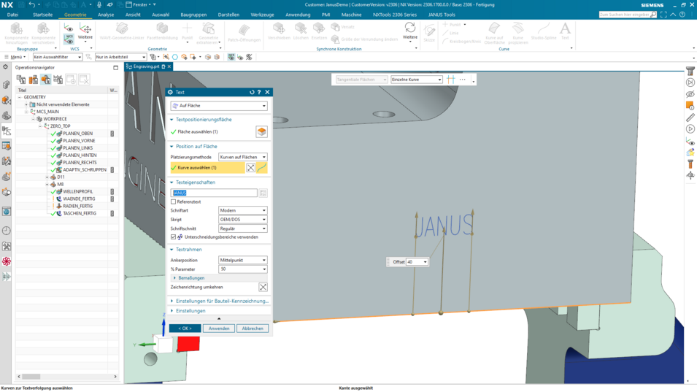The width and height of the screenshot is (697, 392).
Task: Toggle WCS visibility icon in selection toolbar
Action: coord(240,57)
